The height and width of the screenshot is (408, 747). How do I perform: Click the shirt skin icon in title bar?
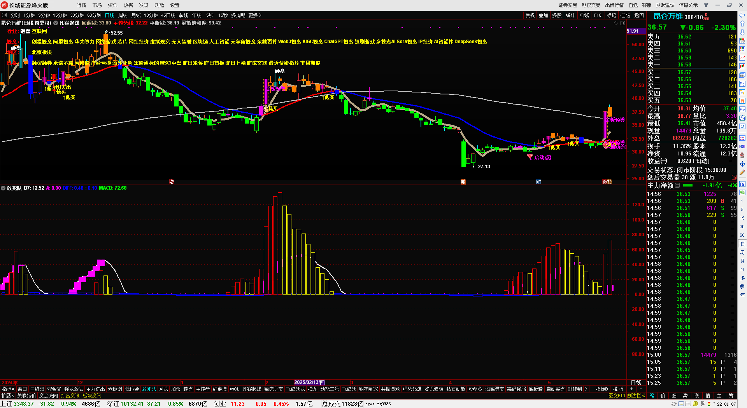(706, 5)
